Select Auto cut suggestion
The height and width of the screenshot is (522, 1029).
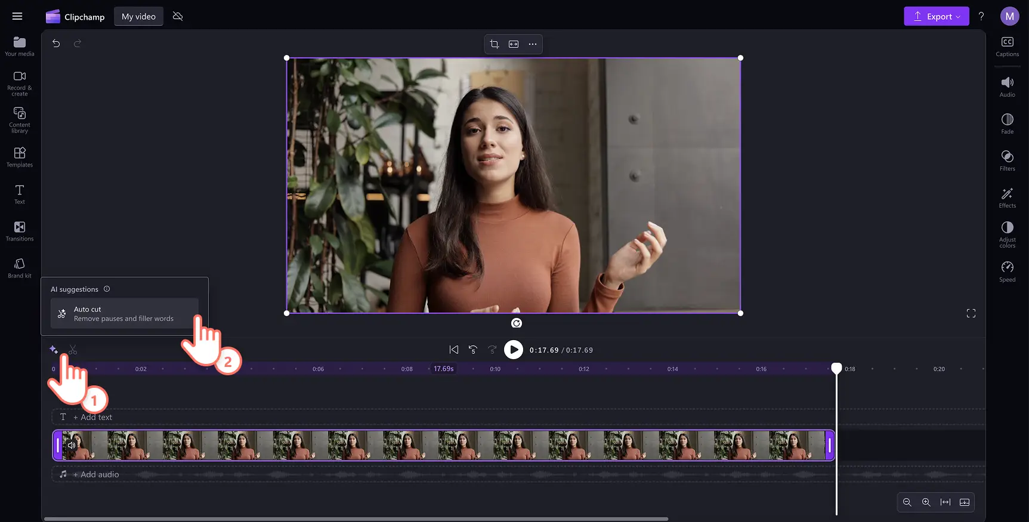[124, 314]
